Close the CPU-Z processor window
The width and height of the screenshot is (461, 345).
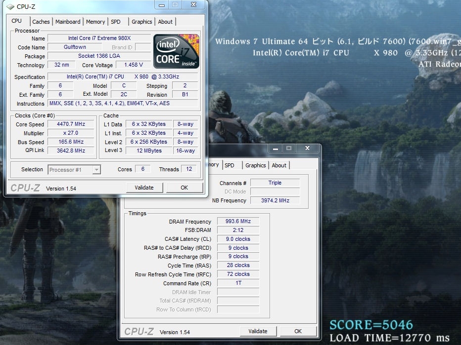tap(193, 5)
